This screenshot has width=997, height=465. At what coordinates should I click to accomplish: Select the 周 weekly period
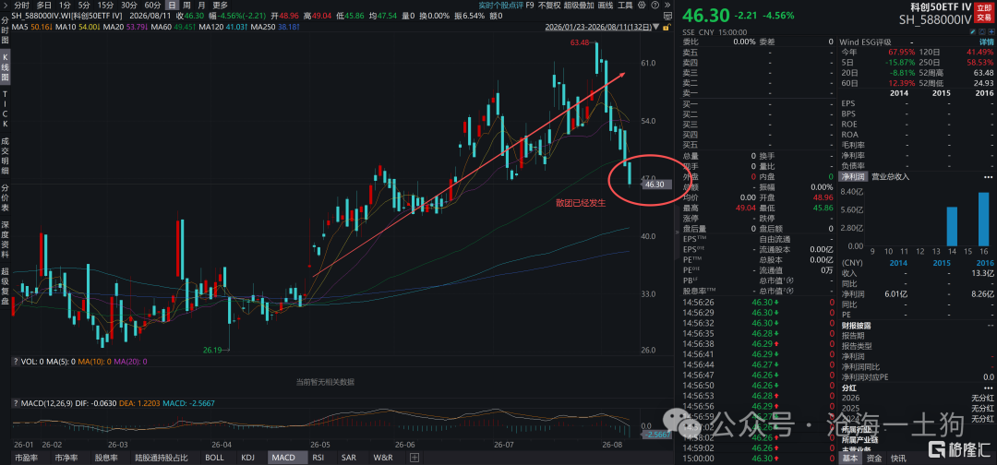[x=186, y=6]
